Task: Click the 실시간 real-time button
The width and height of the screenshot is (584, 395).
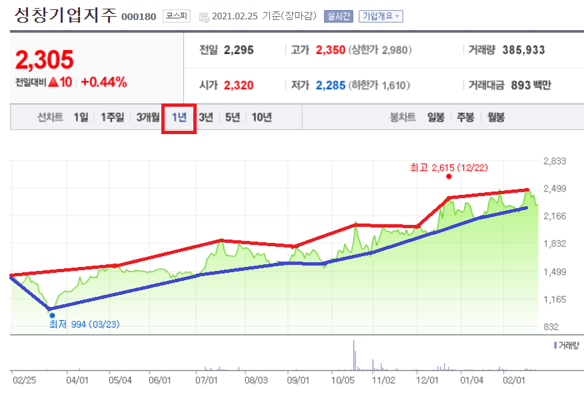Action: pos(339,17)
